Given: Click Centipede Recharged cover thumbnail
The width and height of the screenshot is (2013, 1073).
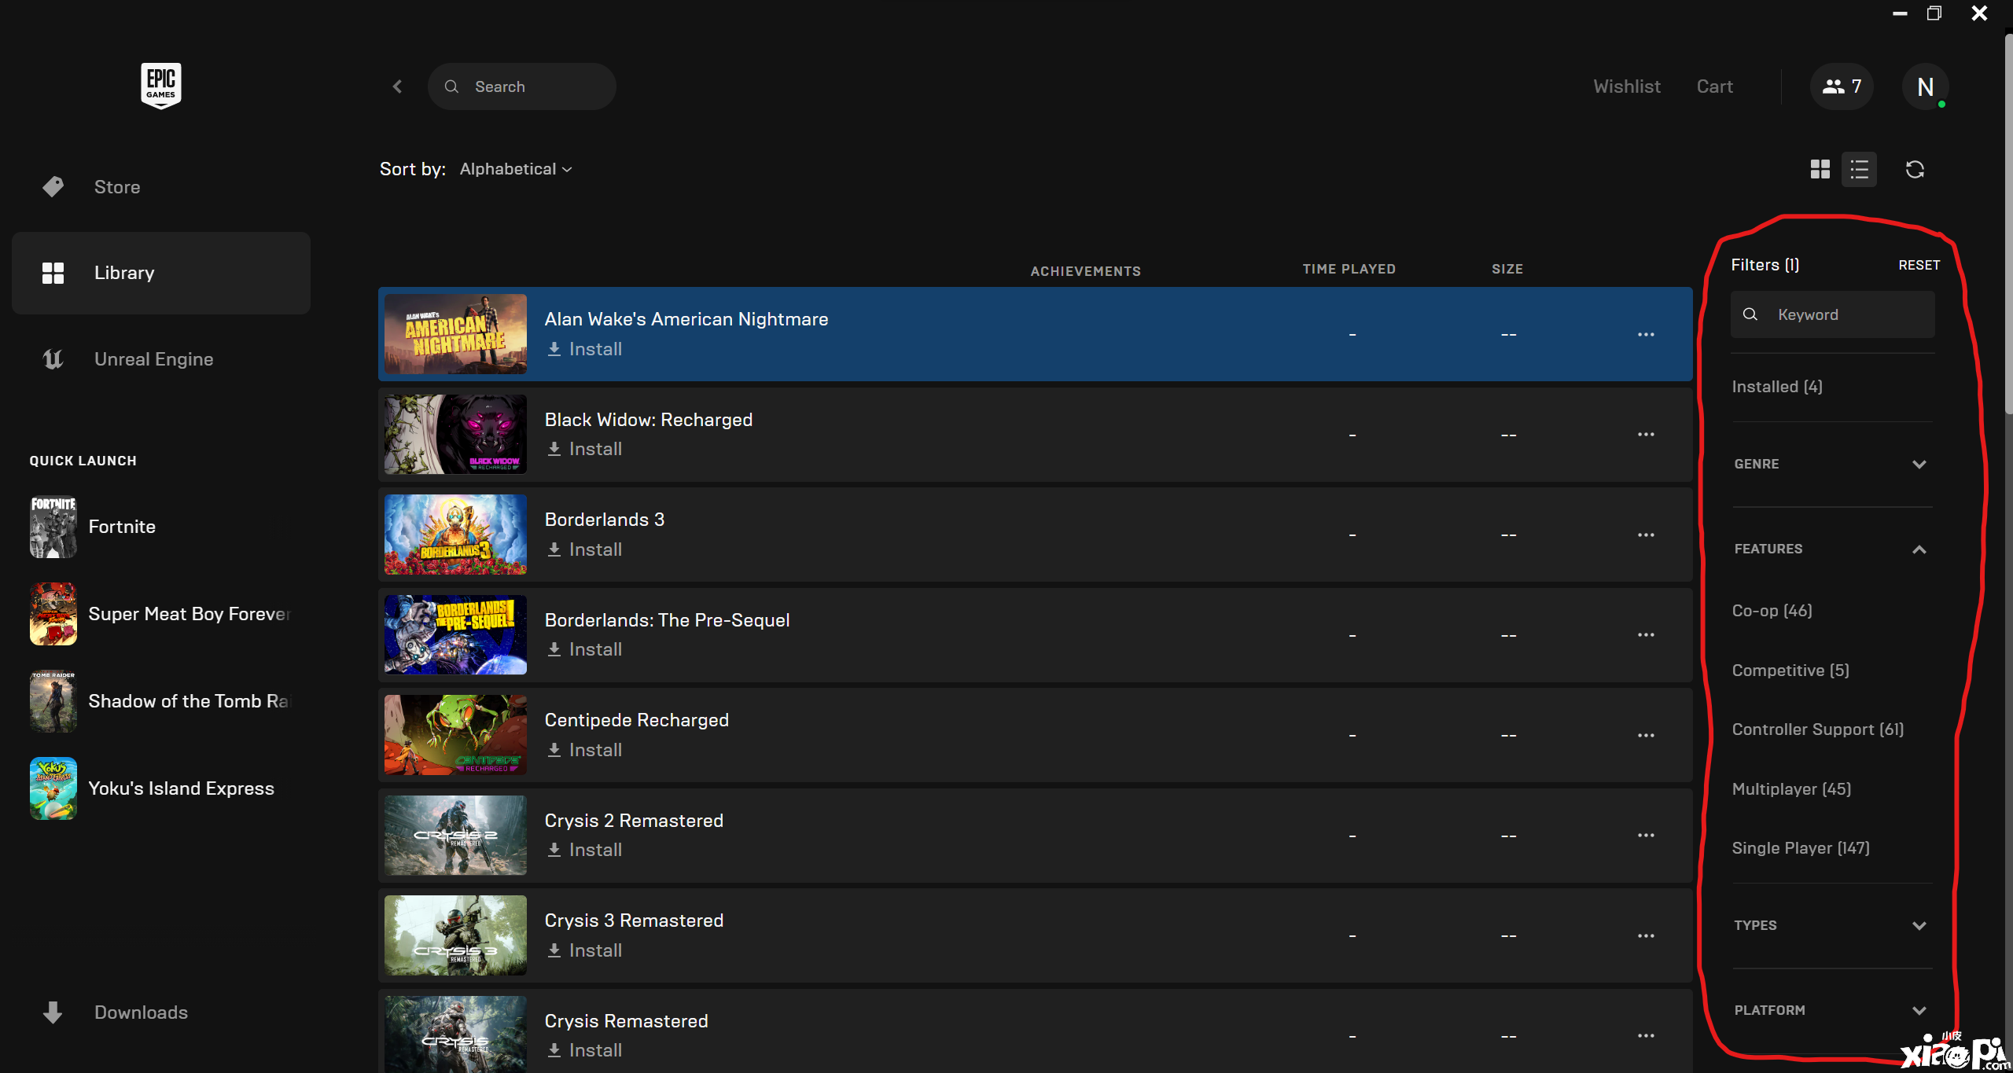Looking at the screenshot, I should (x=455, y=735).
